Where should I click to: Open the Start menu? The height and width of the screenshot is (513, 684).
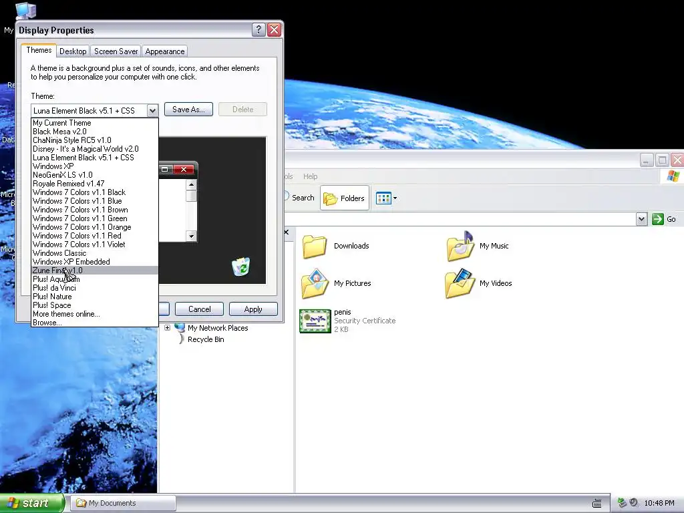pos(31,504)
